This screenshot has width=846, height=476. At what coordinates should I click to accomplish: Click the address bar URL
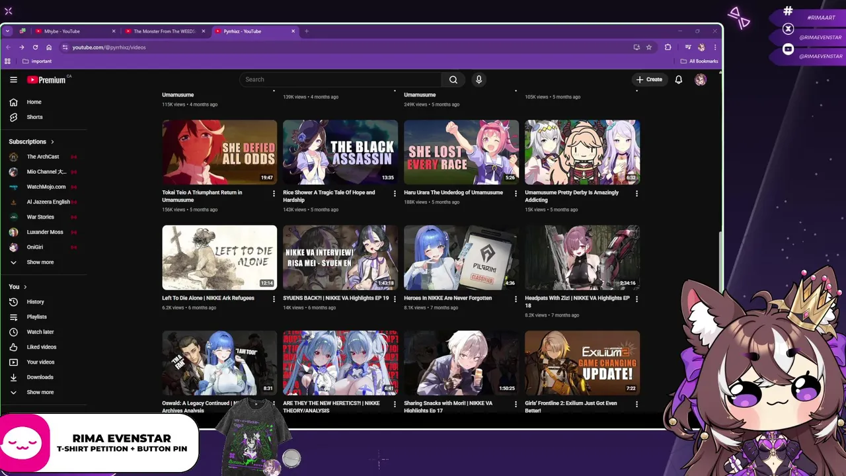pyautogui.click(x=109, y=48)
